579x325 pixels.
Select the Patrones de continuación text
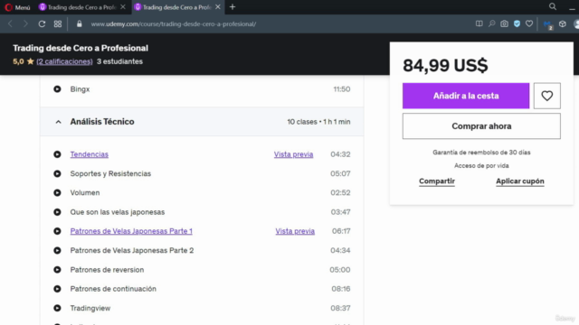[x=113, y=289]
